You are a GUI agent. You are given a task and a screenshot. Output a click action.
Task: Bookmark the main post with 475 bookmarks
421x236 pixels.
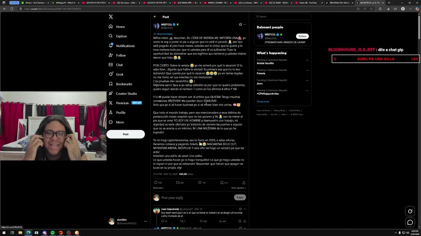[x=224, y=183]
